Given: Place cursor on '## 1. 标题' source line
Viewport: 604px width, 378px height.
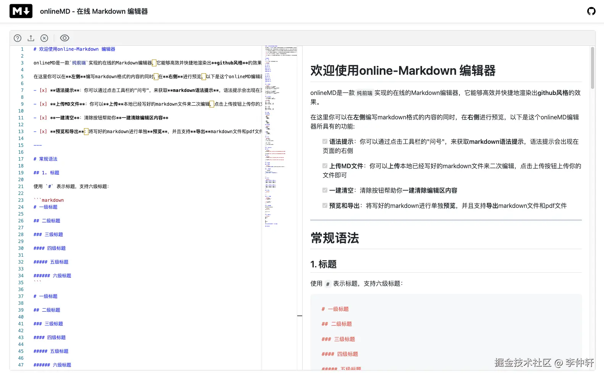Looking at the screenshot, I should pyautogui.click(x=47, y=173).
